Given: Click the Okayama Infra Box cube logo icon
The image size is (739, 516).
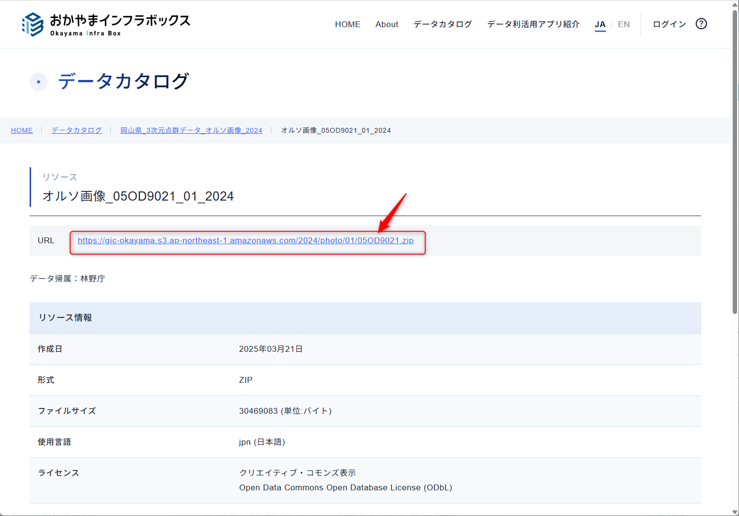Looking at the screenshot, I should tap(33, 24).
